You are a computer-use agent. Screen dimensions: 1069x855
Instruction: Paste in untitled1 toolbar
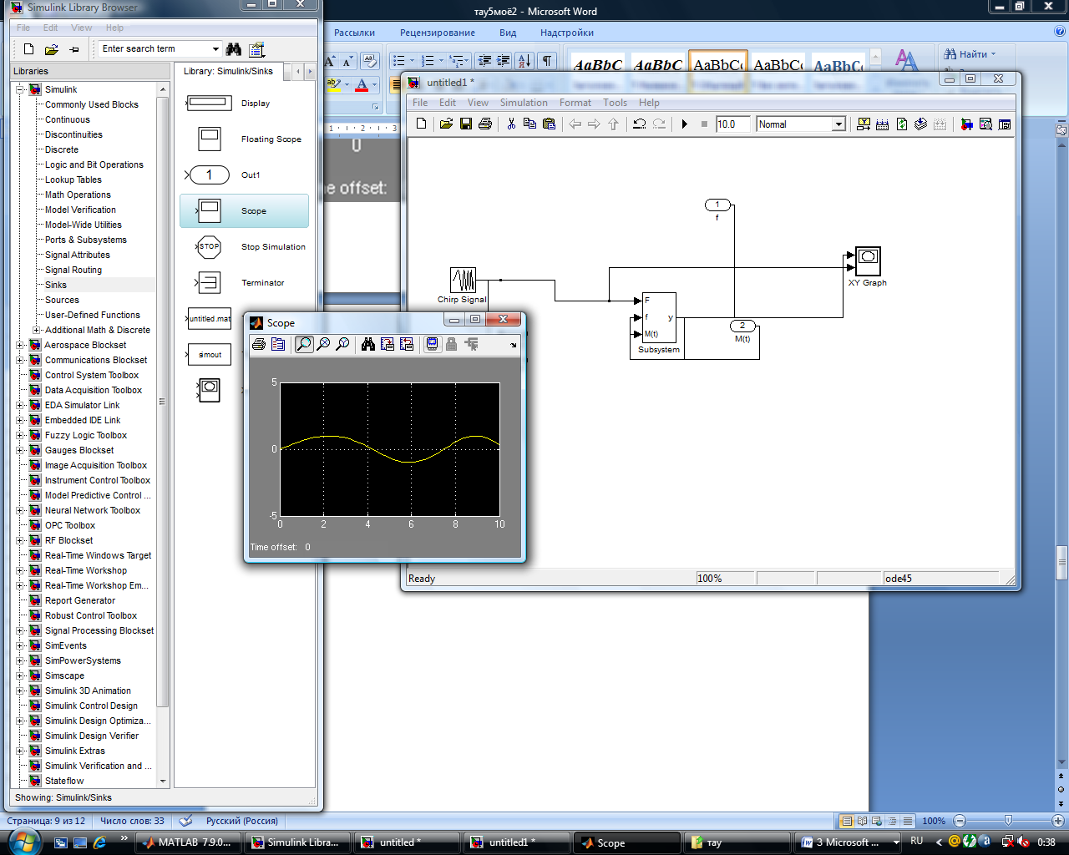(x=549, y=124)
